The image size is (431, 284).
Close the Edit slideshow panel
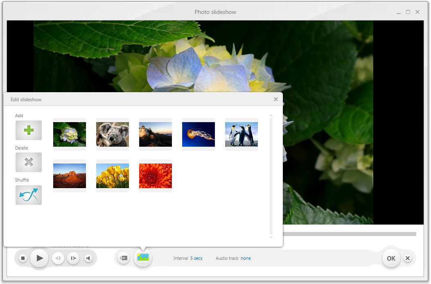pos(276,99)
